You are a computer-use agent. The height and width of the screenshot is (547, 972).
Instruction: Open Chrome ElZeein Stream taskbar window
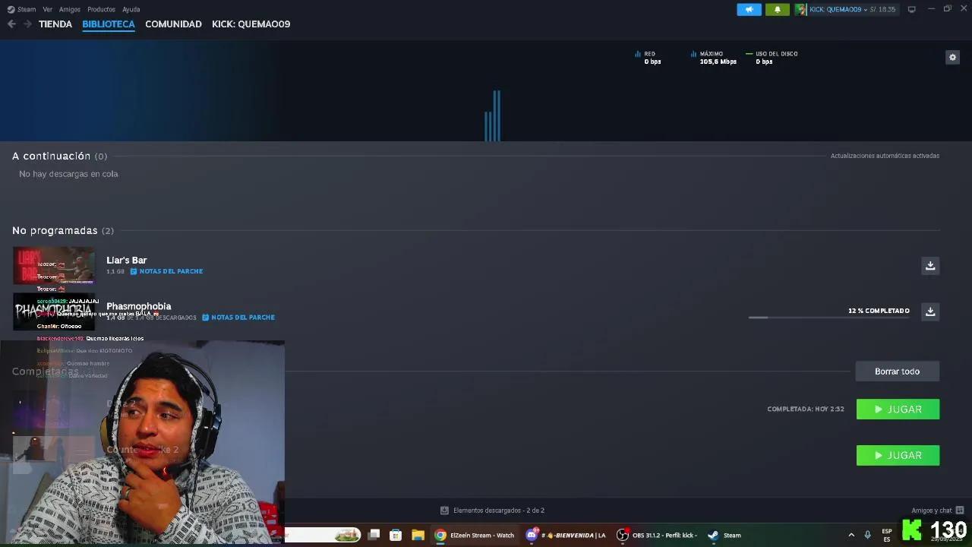pyautogui.click(x=475, y=535)
